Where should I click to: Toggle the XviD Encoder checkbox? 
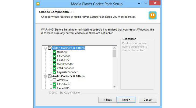[55, 64]
